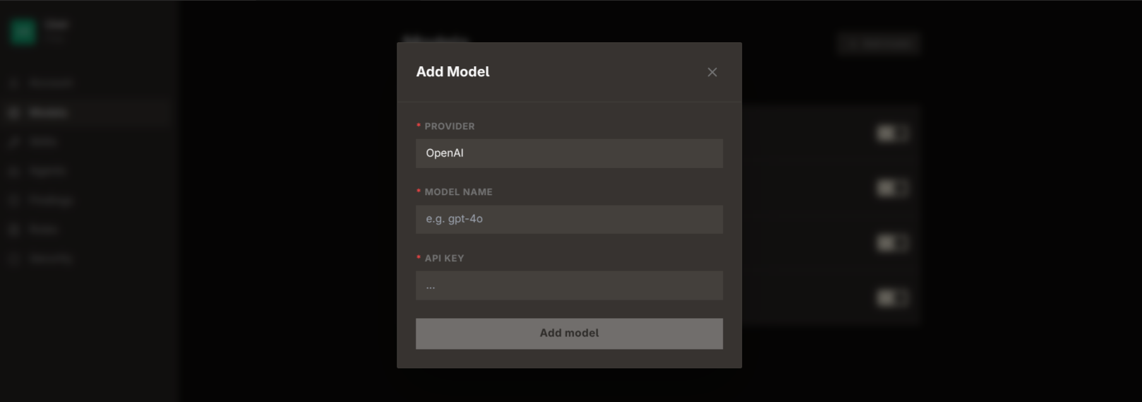Select the first sidebar navigation icon
Screen dimensions: 1142x402
pos(14,83)
